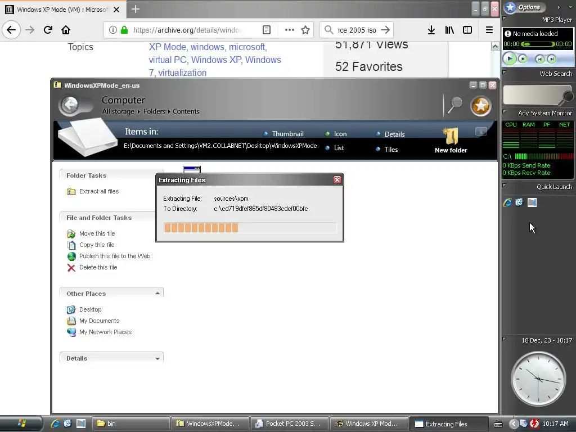
Task: Bookmark this page with the star icon
Action: [305, 30]
